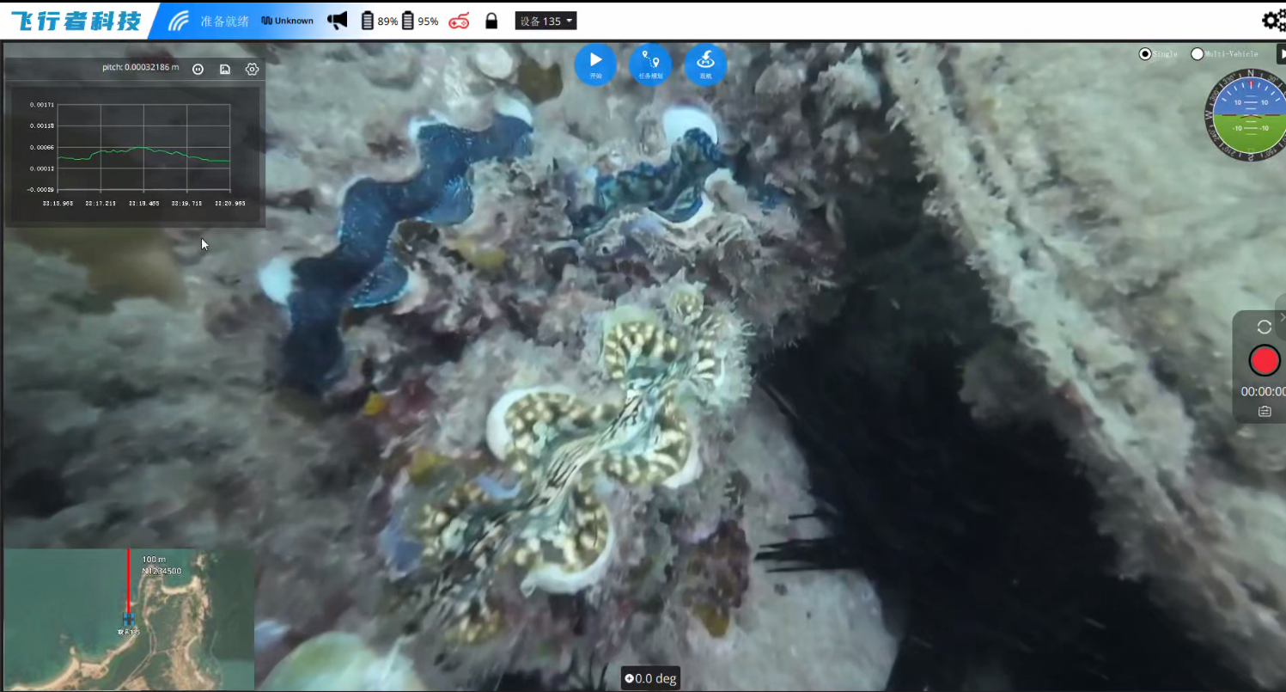This screenshot has width=1286, height=692.
Task: Open the settings gear at the top right
Action: [1273, 21]
